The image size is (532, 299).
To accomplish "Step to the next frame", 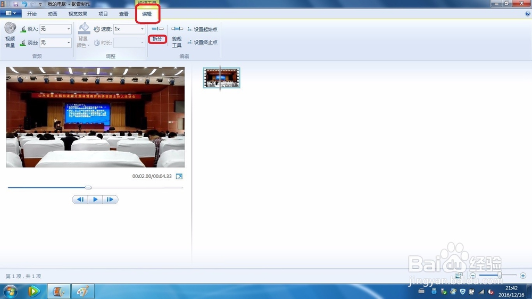I will coord(110,200).
